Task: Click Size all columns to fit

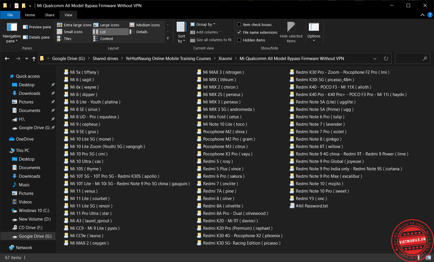Action: click(x=211, y=40)
